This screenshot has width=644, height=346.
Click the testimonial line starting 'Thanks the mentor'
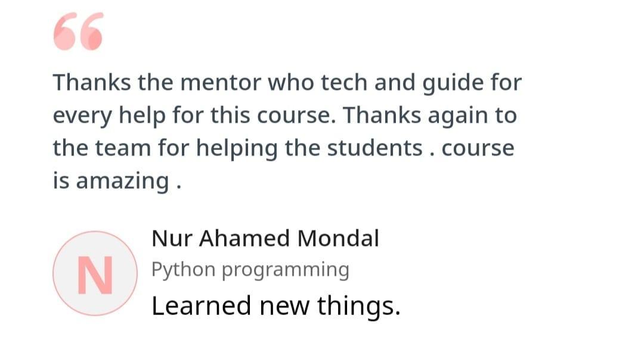287,82
